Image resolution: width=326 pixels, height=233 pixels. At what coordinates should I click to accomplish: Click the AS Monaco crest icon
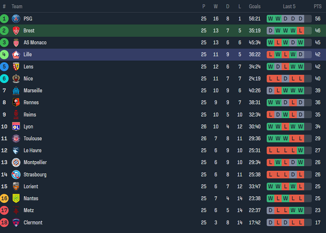pos(16,43)
